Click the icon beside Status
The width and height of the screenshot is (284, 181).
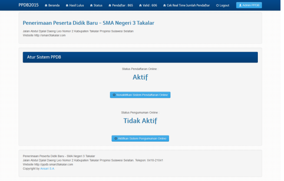[91, 6]
